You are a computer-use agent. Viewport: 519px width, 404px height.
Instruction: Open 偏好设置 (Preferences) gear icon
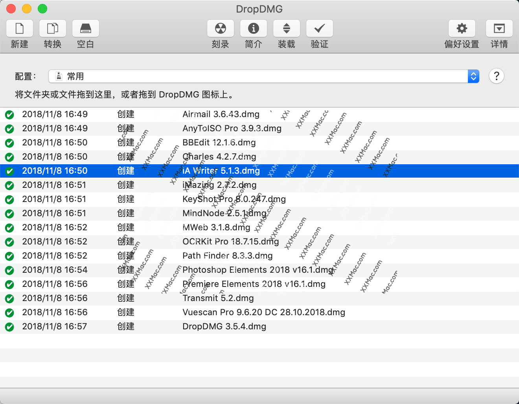(x=462, y=28)
